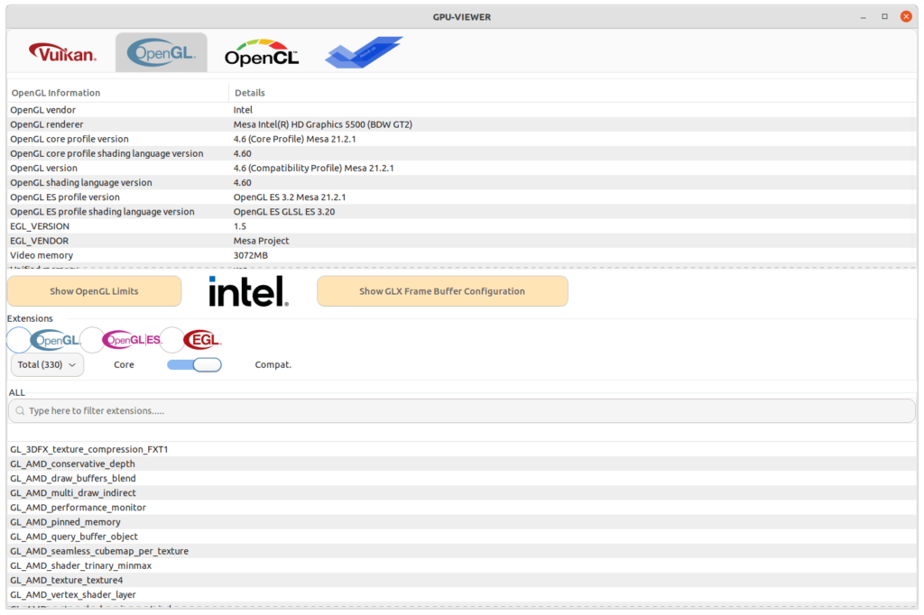The width and height of the screenshot is (924, 615).
Task: Select the OpenGL extensions radio button
Action: (19, 340)
